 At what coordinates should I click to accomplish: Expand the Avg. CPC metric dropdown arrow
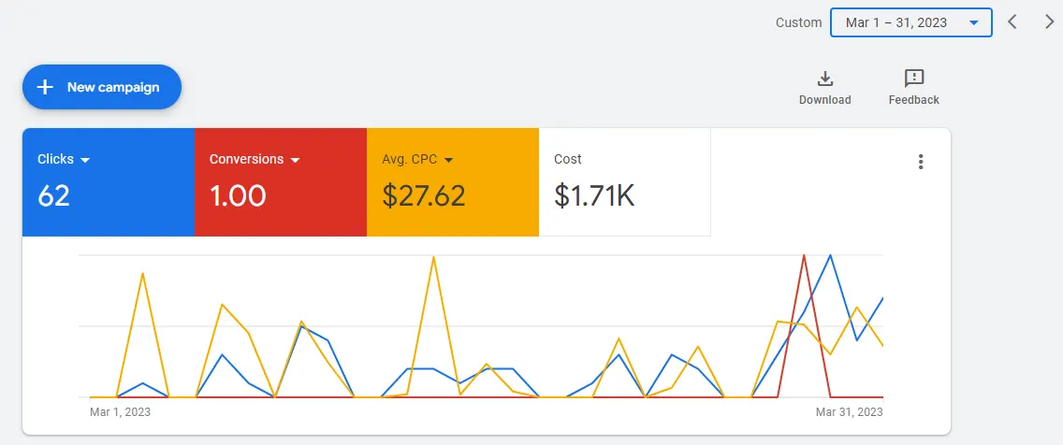coord(448,160)
